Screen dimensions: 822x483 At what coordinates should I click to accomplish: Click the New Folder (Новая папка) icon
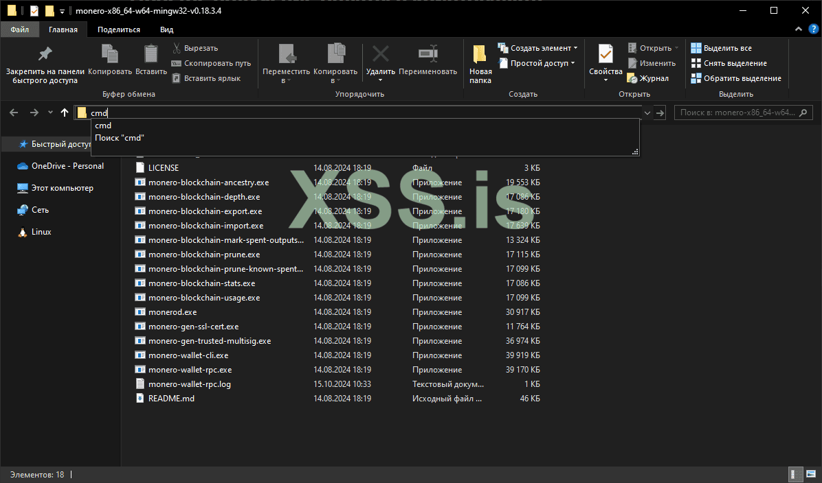[x=480, y=55]
